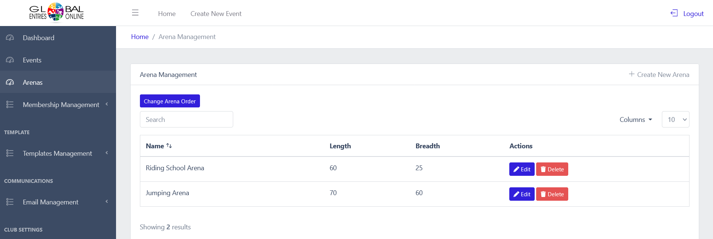Open the Columns dropdown
This screenshot has height=239, width=713.
(x=636, y=120)
